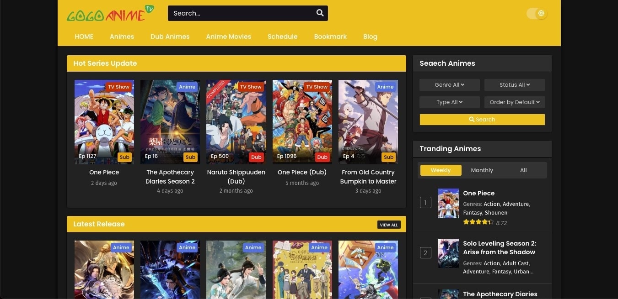Image resolution: width=618 pixels, height=299 pixels.
Task: Open Naruto Shippuuden (Dub) poster
Action: point(236,122)
